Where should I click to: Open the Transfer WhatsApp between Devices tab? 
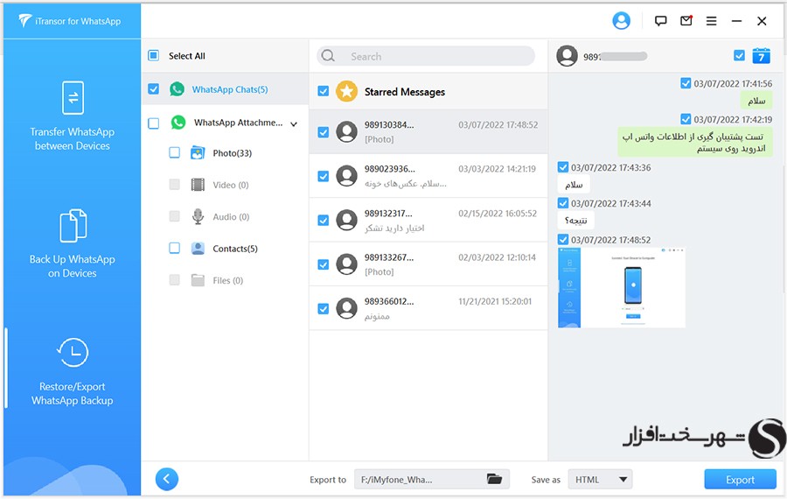coord(73,116)
